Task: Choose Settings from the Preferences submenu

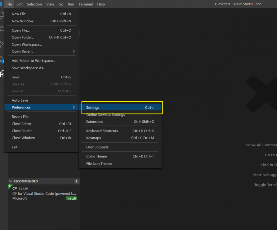Action: pos(93,108)
